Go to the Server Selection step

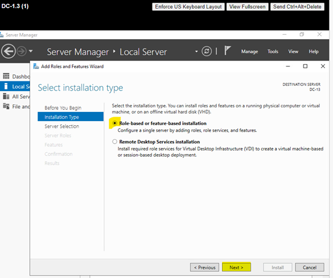[x=62, y=126]
